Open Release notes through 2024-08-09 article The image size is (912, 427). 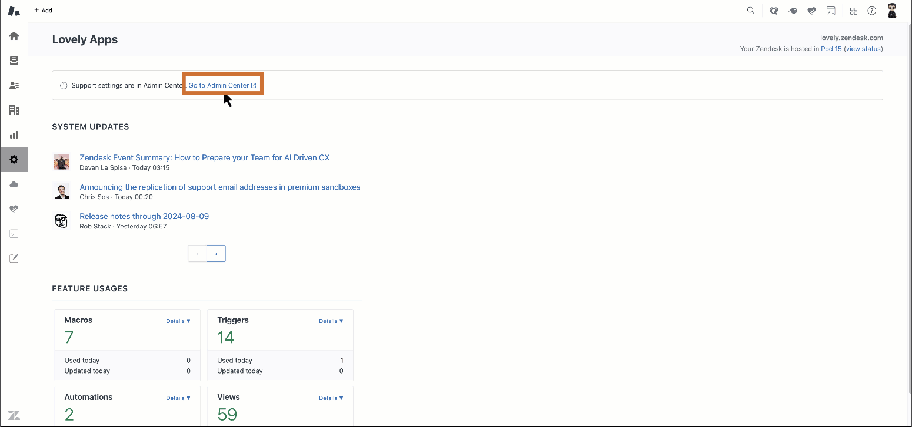point(144,216)
